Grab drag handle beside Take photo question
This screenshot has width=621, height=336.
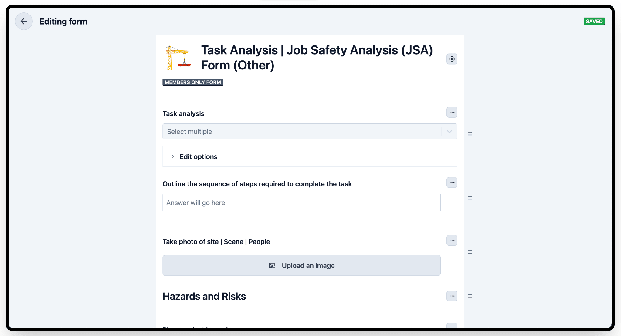tap(470, 252)
